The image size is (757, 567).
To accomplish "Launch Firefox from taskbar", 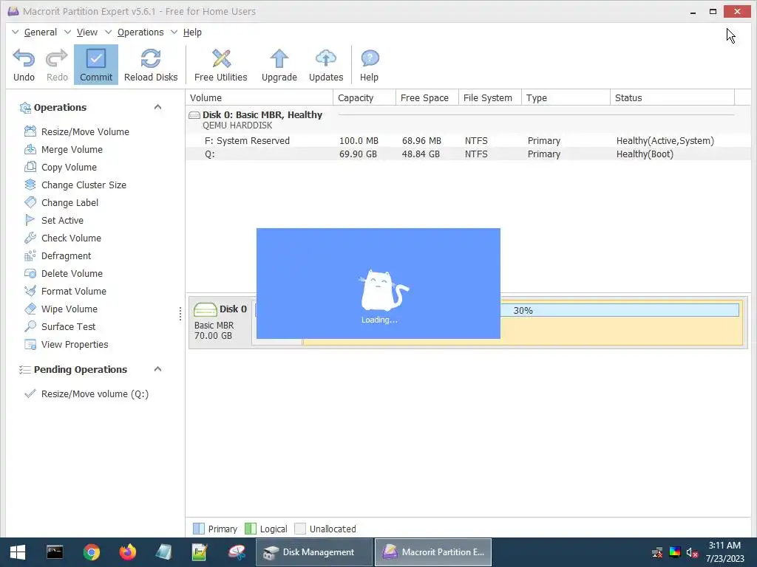I will tap(128, 552).
